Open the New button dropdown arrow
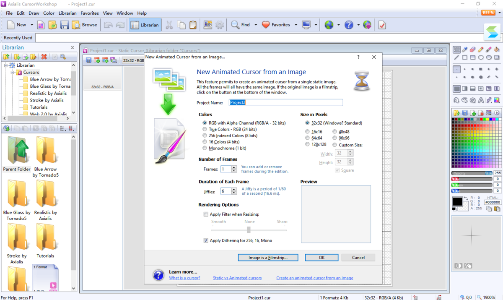This screenshot has width=503, height=300. (31, 25)
